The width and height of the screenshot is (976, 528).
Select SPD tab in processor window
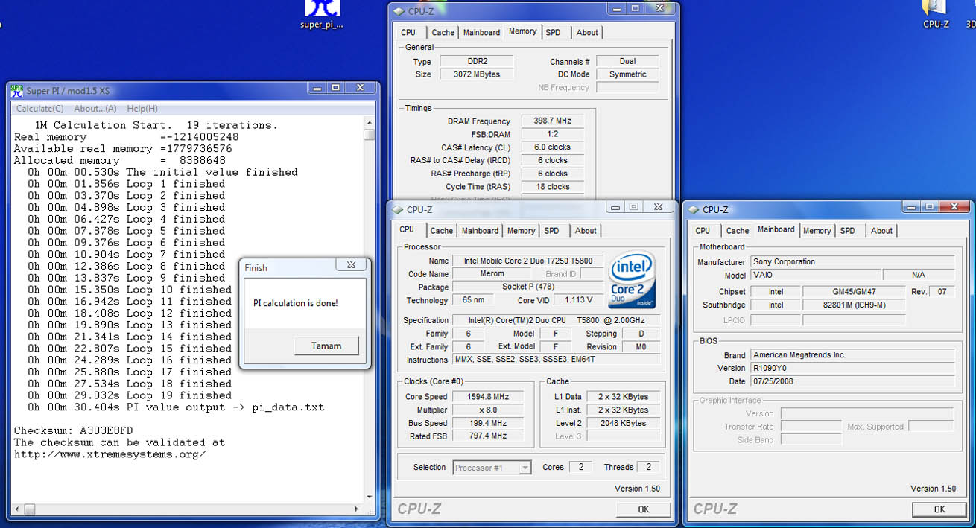point(551,231)
